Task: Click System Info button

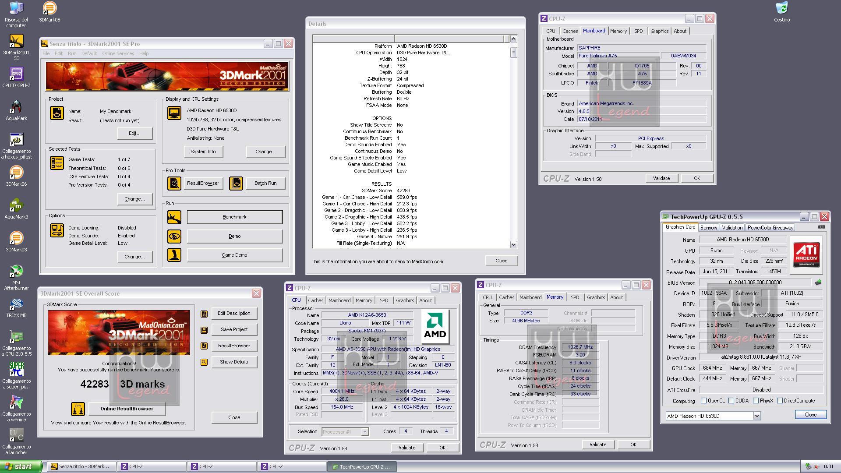Action: 203,152
